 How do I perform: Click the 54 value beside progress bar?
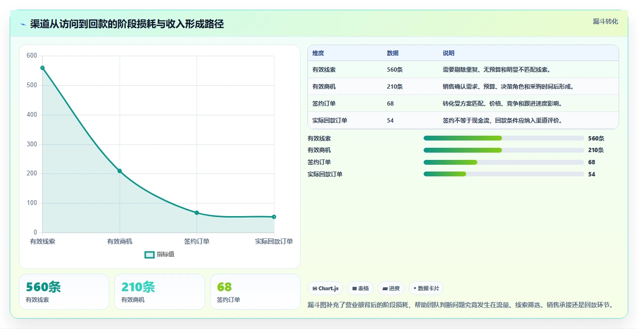(592, 174)
